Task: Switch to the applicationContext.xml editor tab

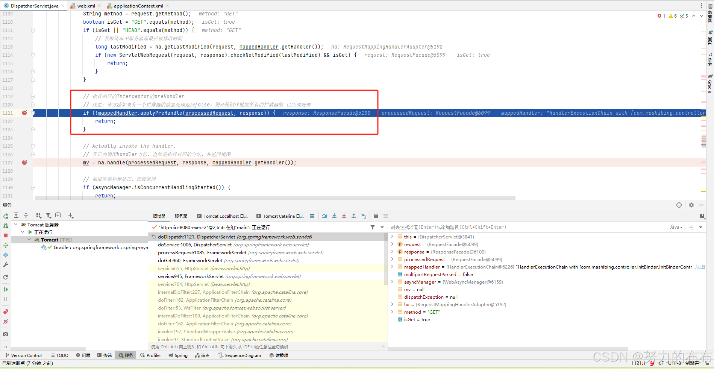Action: (x=138, y=6)
